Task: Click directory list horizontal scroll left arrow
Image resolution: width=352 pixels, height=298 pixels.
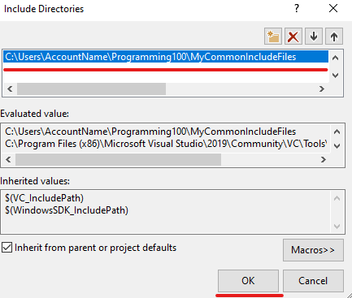Action: 10,89
